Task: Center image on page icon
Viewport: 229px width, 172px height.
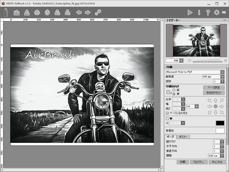Action: pos(216,106)
